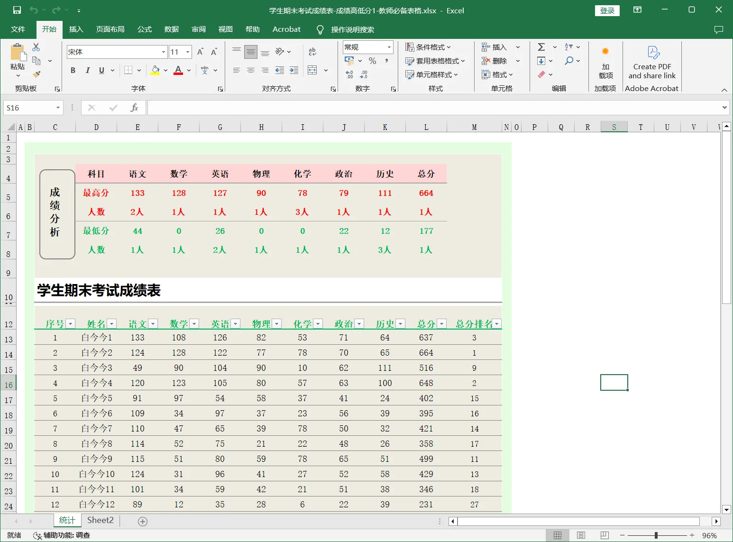The height and width of the screenshot is (542, 733).
Task: Toggle align text right
Action: tap(265, 70)
